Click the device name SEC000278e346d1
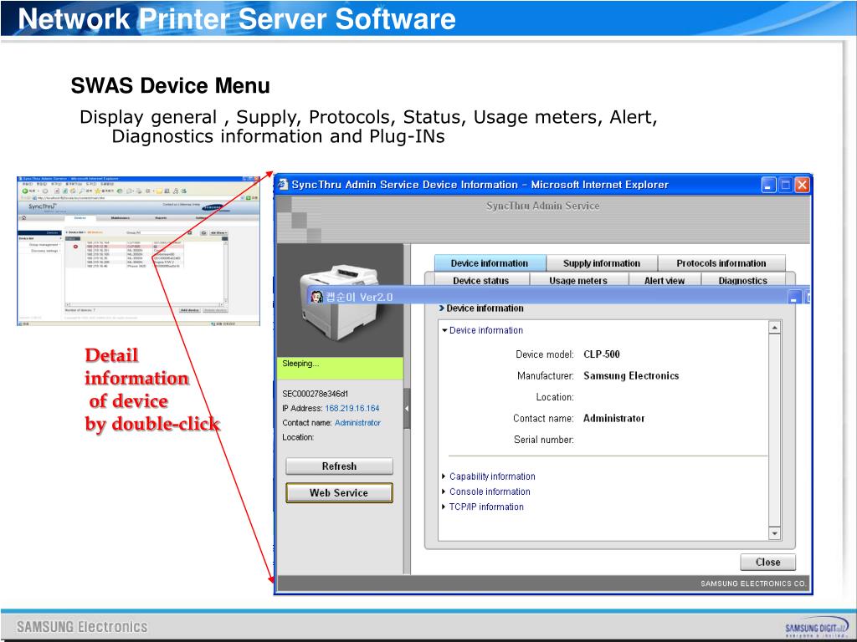Screen dimensions: 857x642 point(316,394)
